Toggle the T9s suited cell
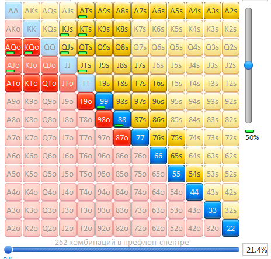This screenshot has width=271, height=259. click(x=104, y=83)
